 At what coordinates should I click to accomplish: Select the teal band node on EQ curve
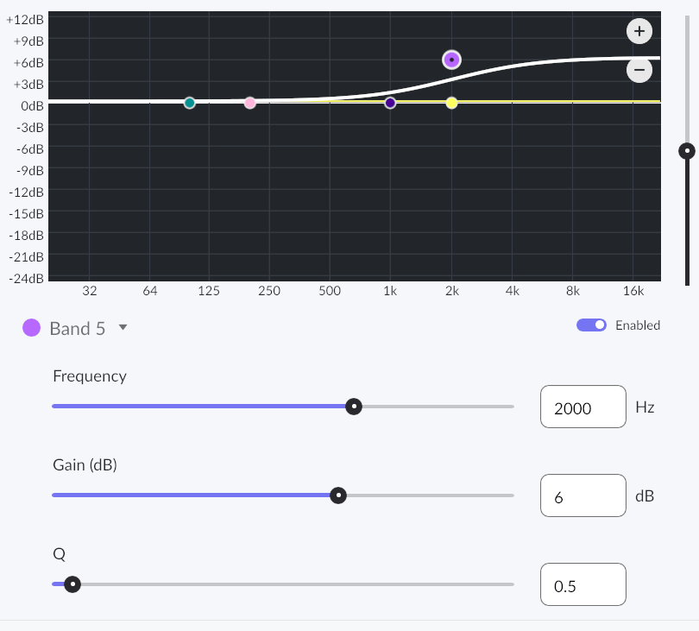click(190, 103)
